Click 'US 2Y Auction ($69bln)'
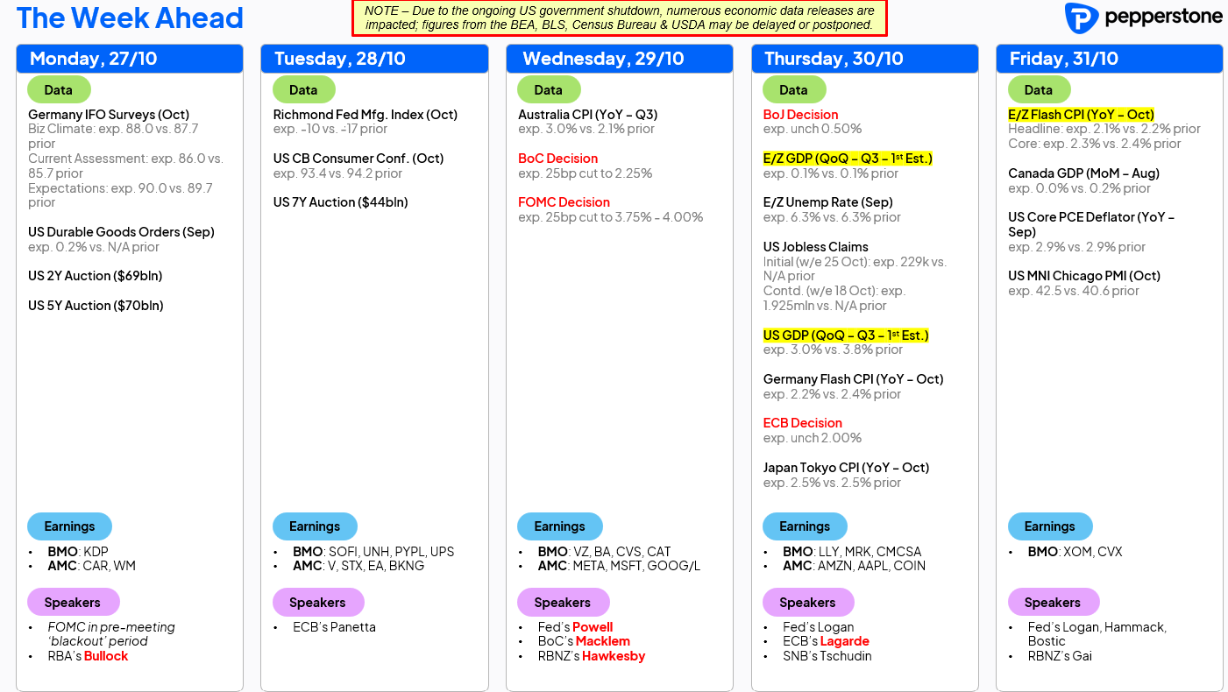 click(96, 276)
